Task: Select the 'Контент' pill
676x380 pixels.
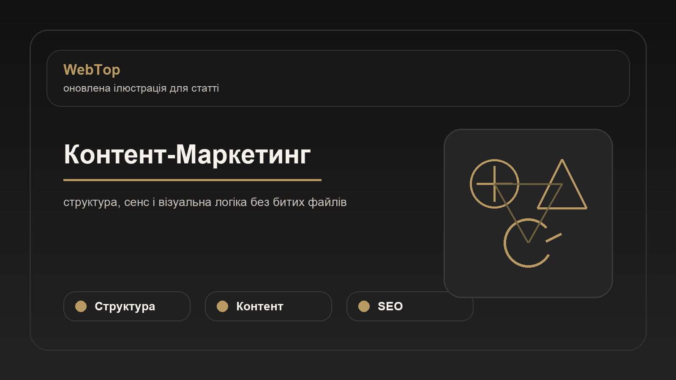Action: tap(268, 306)
